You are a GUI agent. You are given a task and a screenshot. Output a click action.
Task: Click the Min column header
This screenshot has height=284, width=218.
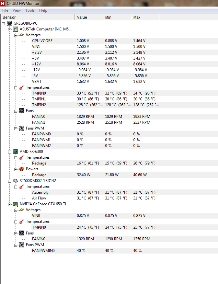(x=117, y=17)
